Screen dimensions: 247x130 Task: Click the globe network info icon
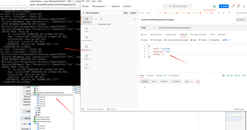223,76
